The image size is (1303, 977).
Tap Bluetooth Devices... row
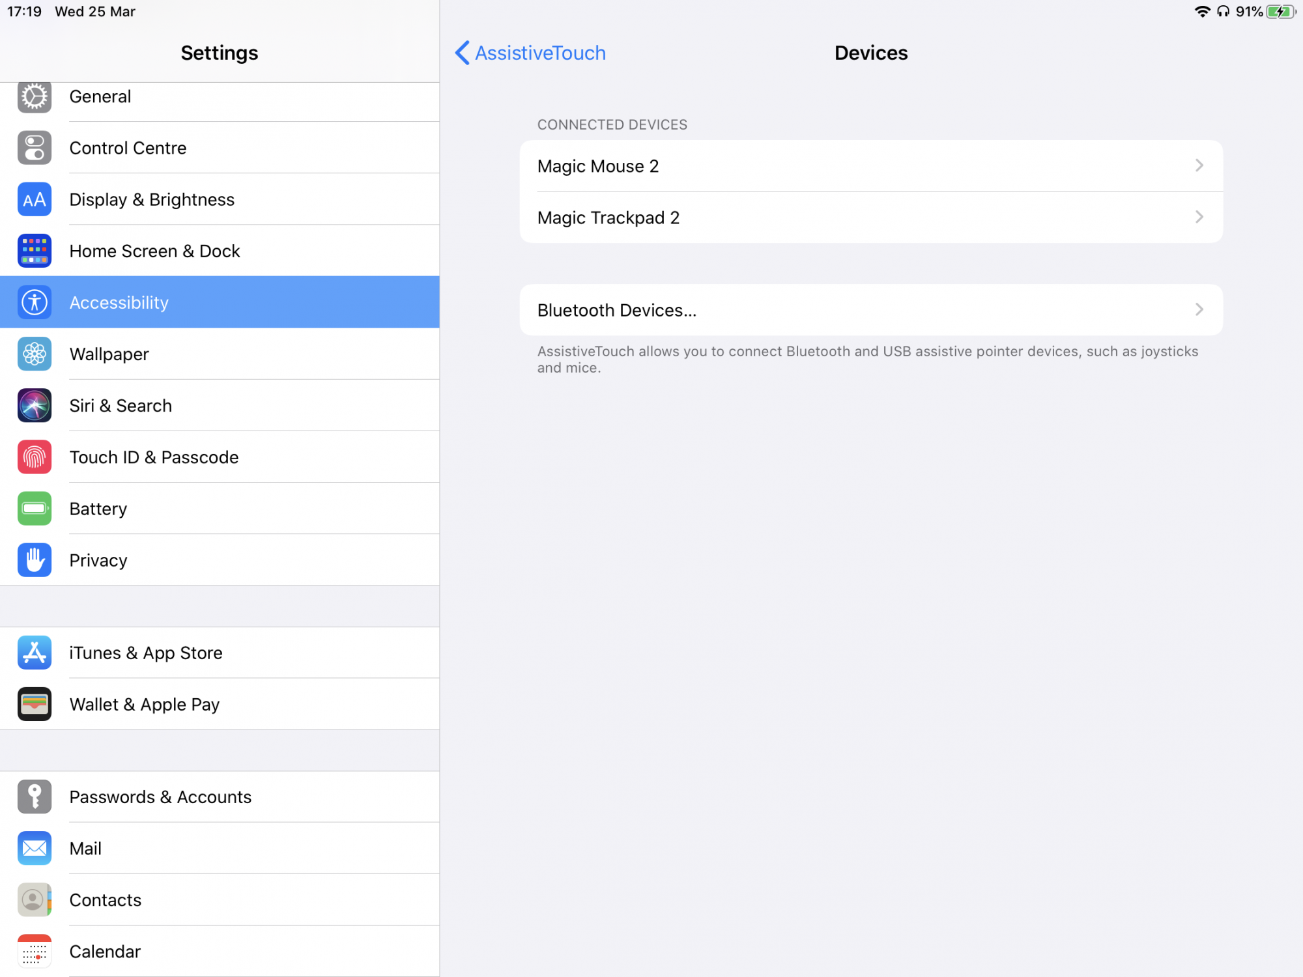point(871,309)
